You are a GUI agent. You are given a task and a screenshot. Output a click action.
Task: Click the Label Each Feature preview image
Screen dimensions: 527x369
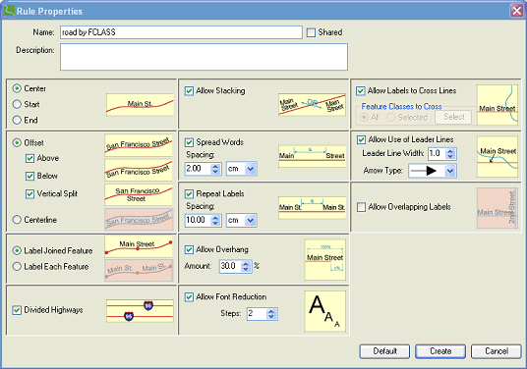139,270
